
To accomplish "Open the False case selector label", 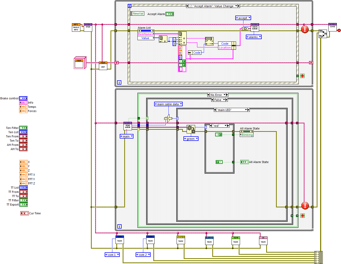I will [219, 100].
